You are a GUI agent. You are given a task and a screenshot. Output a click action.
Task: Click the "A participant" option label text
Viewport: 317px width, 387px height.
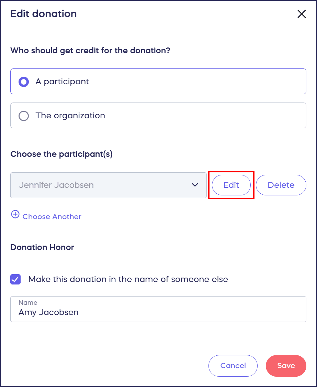62,82
